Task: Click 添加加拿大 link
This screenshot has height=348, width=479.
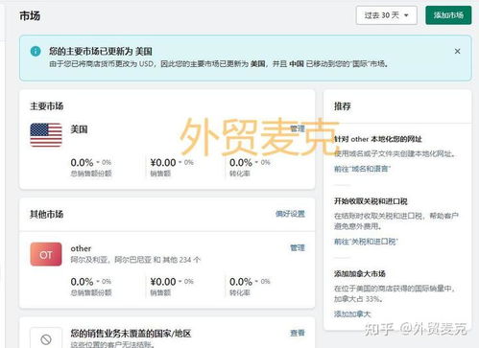Action: point(352,314)
